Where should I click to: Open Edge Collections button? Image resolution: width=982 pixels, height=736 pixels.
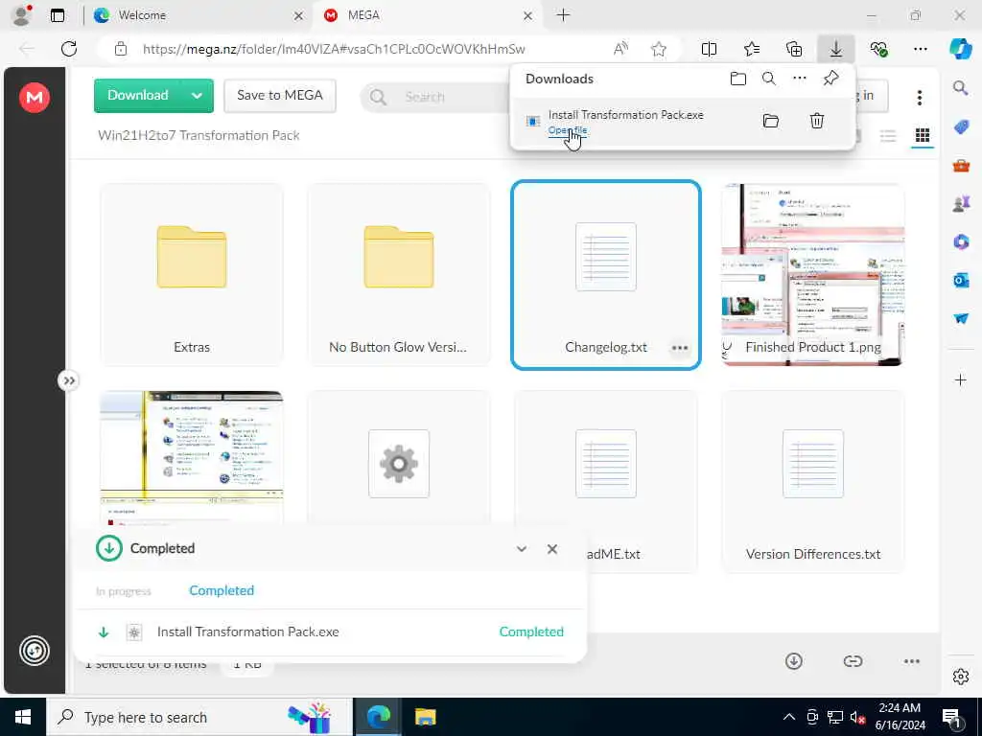click(x=794, y=49)
